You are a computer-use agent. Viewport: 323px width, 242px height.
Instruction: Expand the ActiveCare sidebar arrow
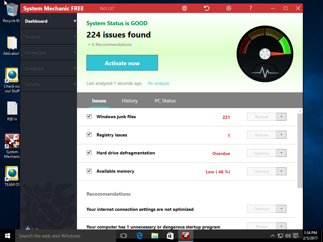[75, 53]
